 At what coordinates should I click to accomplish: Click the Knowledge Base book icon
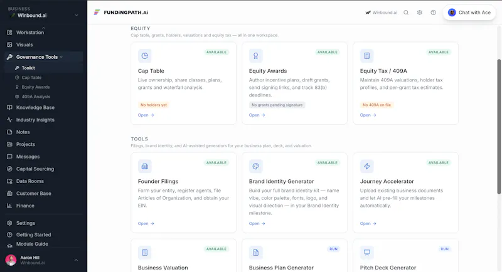click(9, 107)
